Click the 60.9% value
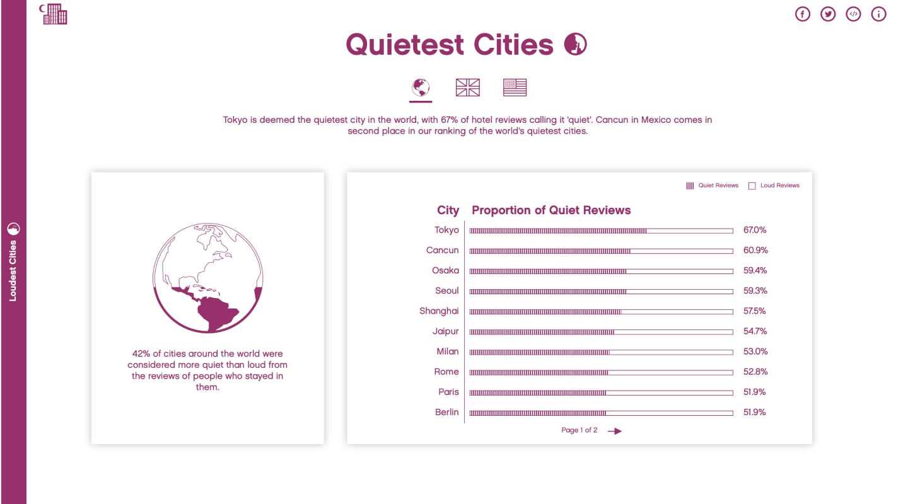The image size is (908, 504). [x=755, y=250]
